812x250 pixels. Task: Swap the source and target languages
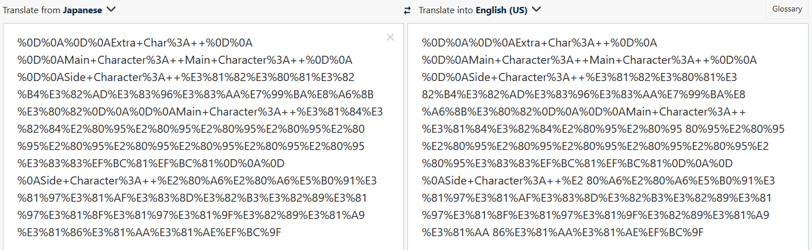pos(408,10)
